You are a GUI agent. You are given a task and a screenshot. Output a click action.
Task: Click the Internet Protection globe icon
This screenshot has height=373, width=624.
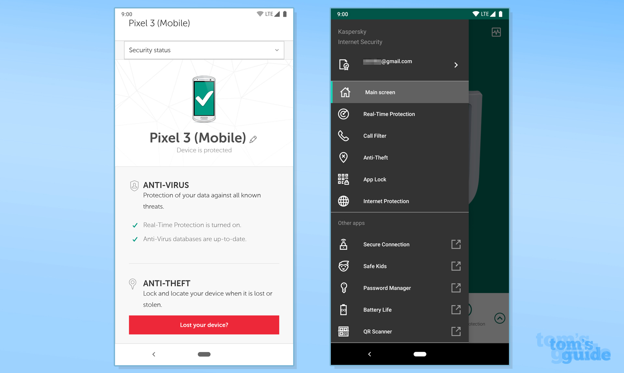click(x=344, y=201)
